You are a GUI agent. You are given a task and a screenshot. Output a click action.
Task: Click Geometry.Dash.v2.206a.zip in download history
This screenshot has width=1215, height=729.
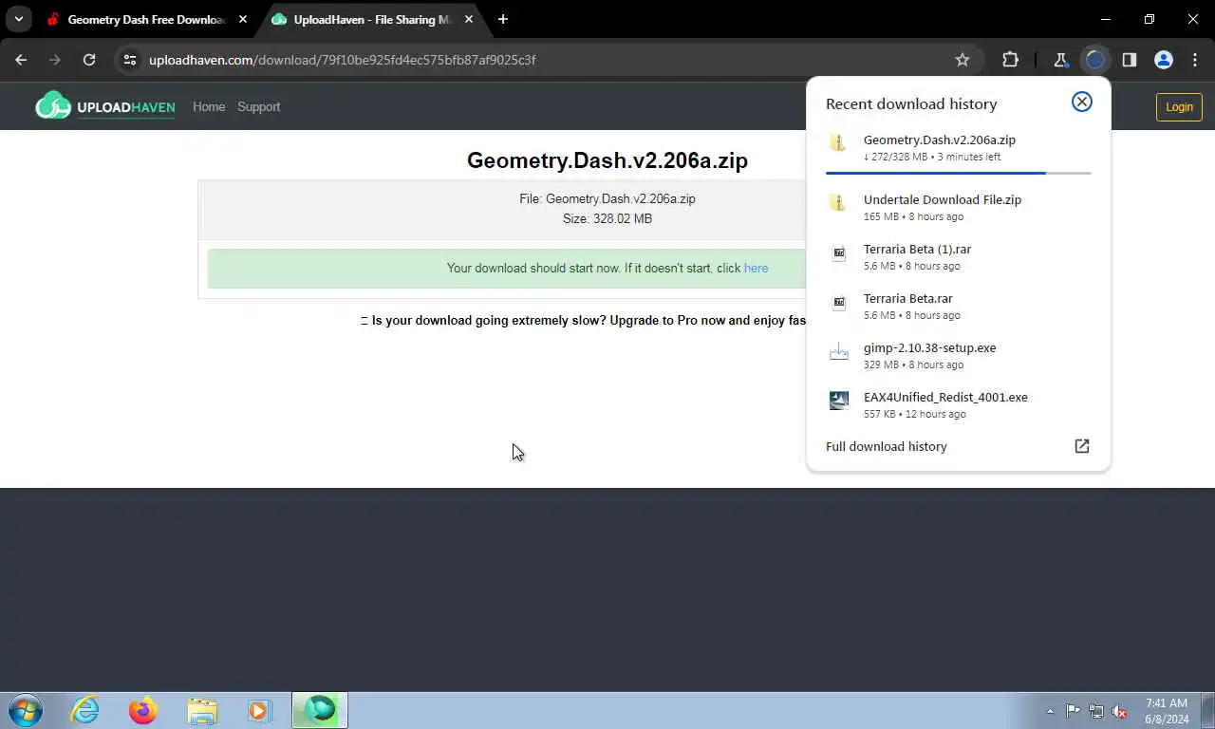point(940,140)
